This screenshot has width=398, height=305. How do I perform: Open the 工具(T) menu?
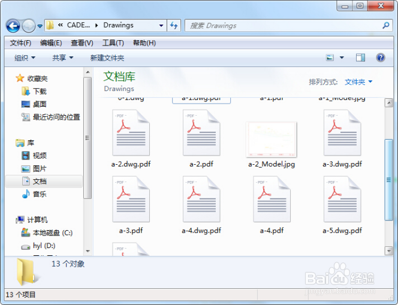click(113, 43)
